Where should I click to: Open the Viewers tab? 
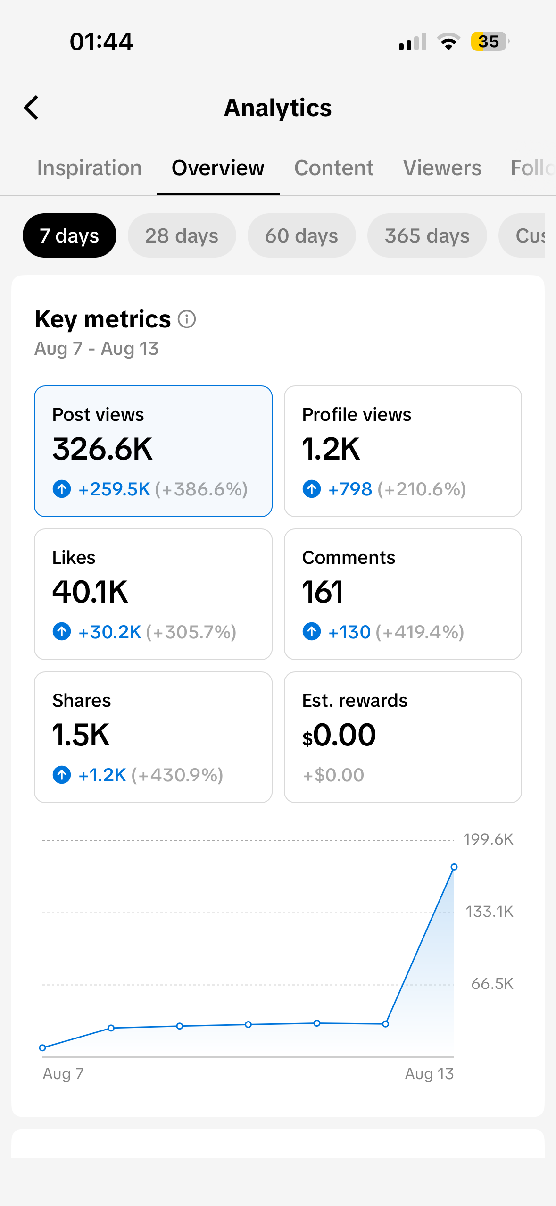[442, 168]
